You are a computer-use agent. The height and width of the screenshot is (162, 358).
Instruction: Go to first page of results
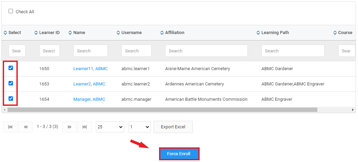(x=10, y=127)
